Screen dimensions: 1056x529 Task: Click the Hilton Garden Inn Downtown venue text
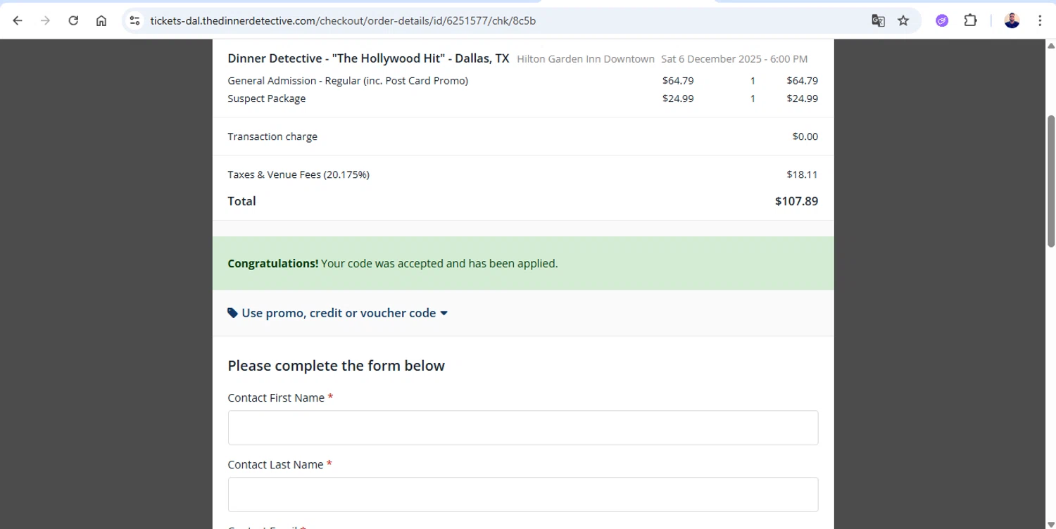[x=586, y=59]
